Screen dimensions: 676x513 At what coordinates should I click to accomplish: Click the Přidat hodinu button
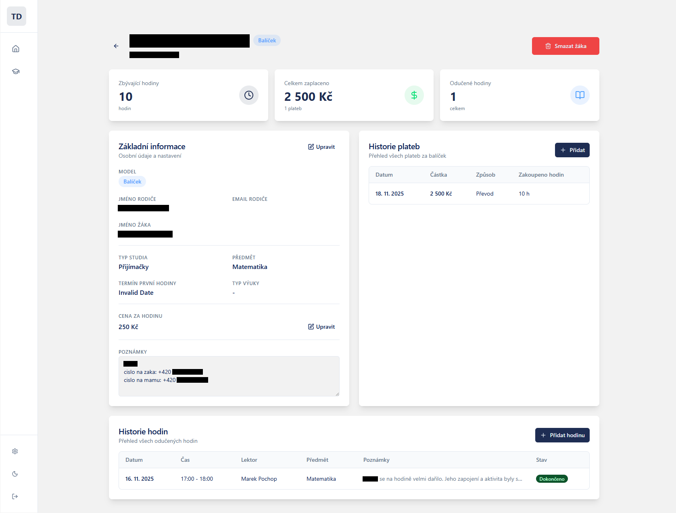pos(562,435)
